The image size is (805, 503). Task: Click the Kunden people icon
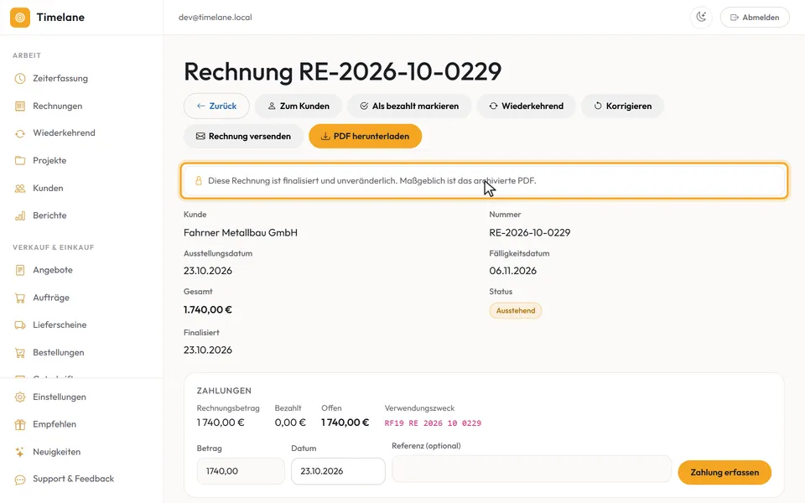pyautogui.click(x=20, y=189)
